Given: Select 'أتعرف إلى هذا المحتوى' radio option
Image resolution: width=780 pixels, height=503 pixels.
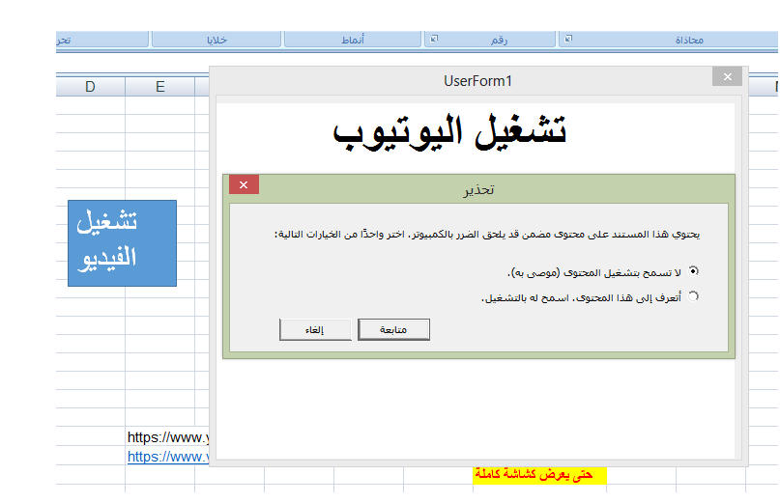Looking at the screenshot, I should click(693, 296).
